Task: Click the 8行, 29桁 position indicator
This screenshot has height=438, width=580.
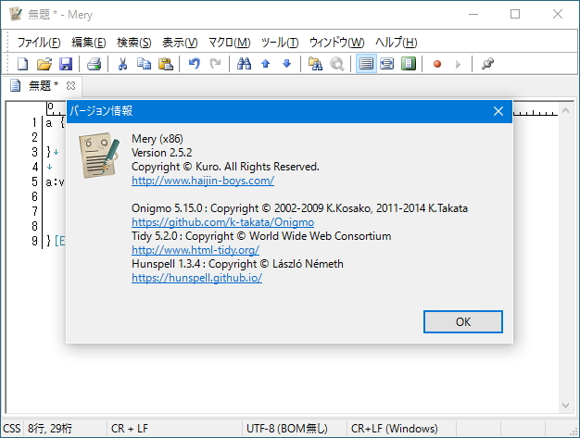Action: (x=50, y=429)
